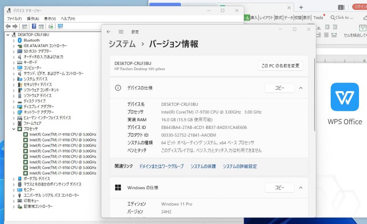The width and height of the screenshot is (367, 224).
Task: Open システムの詳細設定 link
Action: [240, 166]
